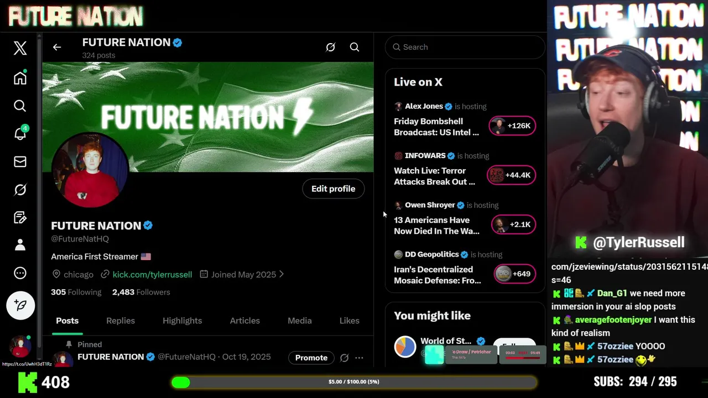This screenshot has width=708, height=398.
Task: Open Grok icon in left sidebar
Action: point(20,190)
